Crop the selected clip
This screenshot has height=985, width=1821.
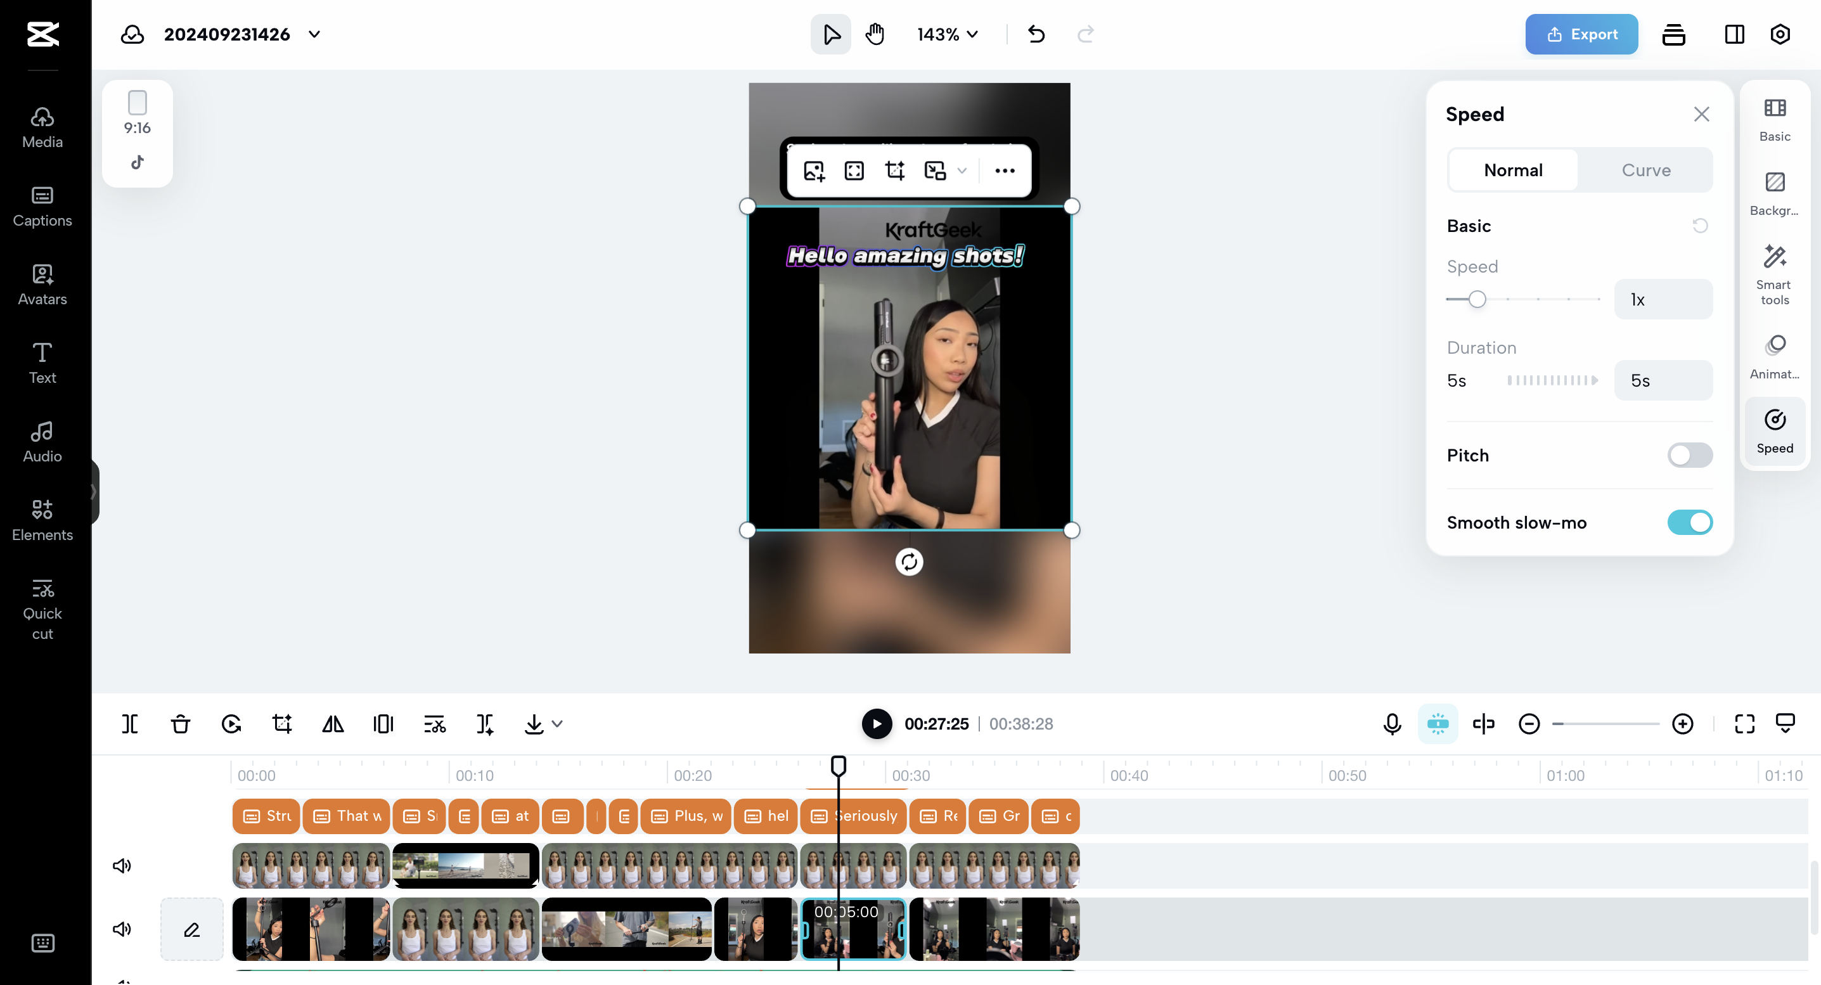281,723
